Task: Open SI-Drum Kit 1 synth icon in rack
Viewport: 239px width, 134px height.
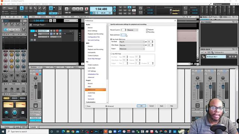Action: [x=203, y=57]
